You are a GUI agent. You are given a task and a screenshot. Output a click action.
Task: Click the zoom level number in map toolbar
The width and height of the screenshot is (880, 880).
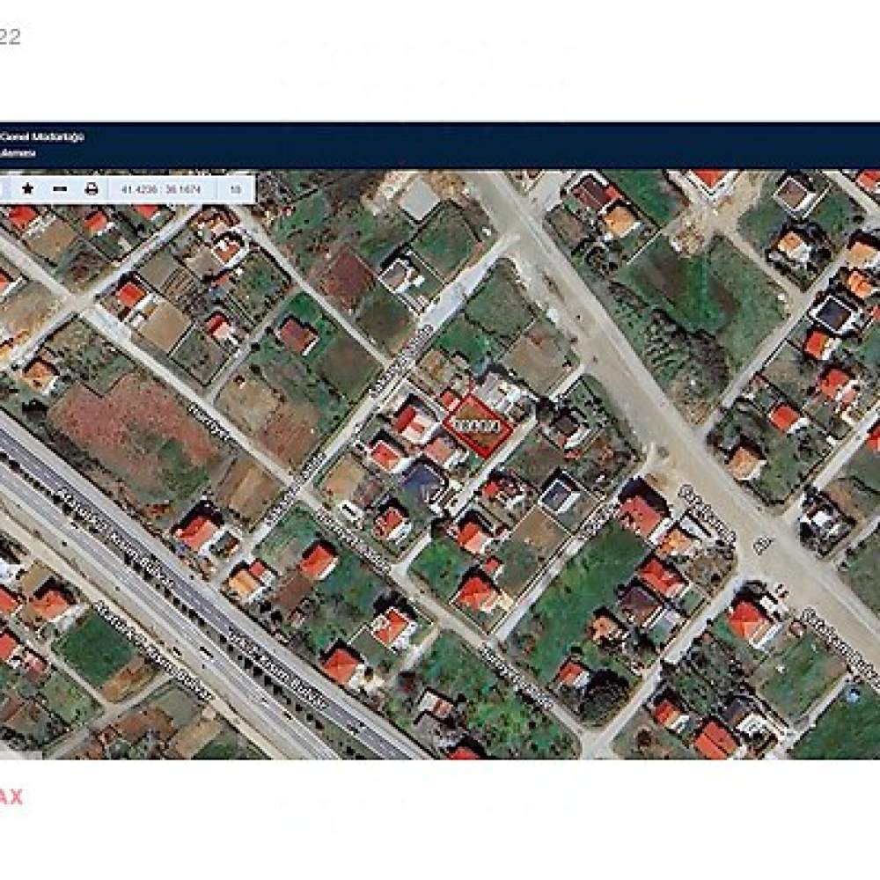[x=236, y=190]
